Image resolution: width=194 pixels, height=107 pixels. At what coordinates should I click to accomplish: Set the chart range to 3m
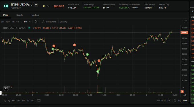point(19,100)
